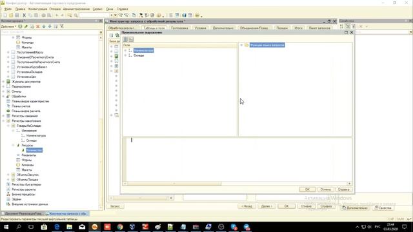Switch to Порядок tab in query constructor

[x=282, y=28]
